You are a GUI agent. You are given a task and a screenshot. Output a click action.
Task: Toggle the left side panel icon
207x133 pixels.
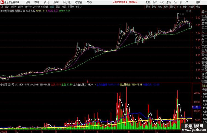[2, 7]
